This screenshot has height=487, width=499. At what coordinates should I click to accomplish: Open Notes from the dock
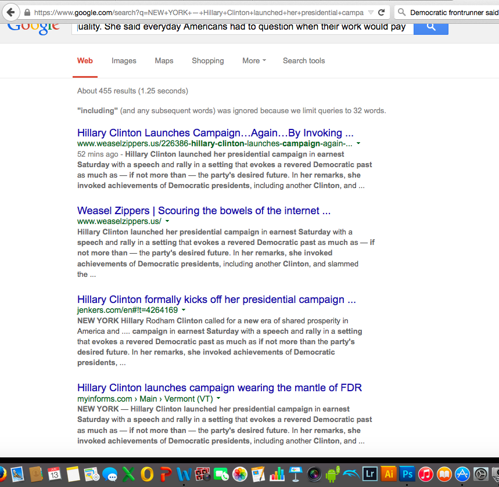73,475
